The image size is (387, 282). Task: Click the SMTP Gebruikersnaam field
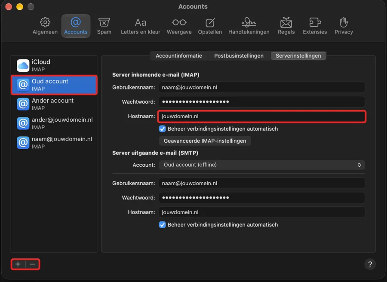click(262, 183)
